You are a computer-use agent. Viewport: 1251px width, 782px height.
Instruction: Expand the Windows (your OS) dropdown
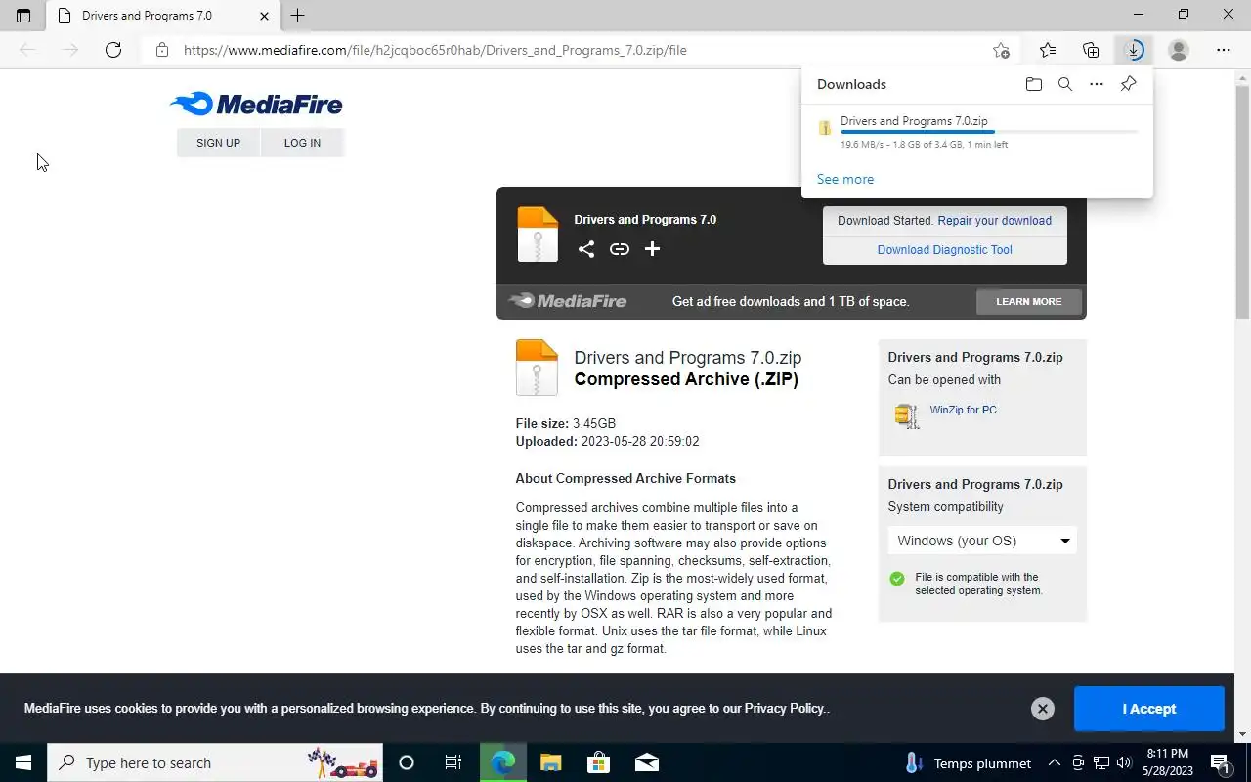tap(982, 541)
